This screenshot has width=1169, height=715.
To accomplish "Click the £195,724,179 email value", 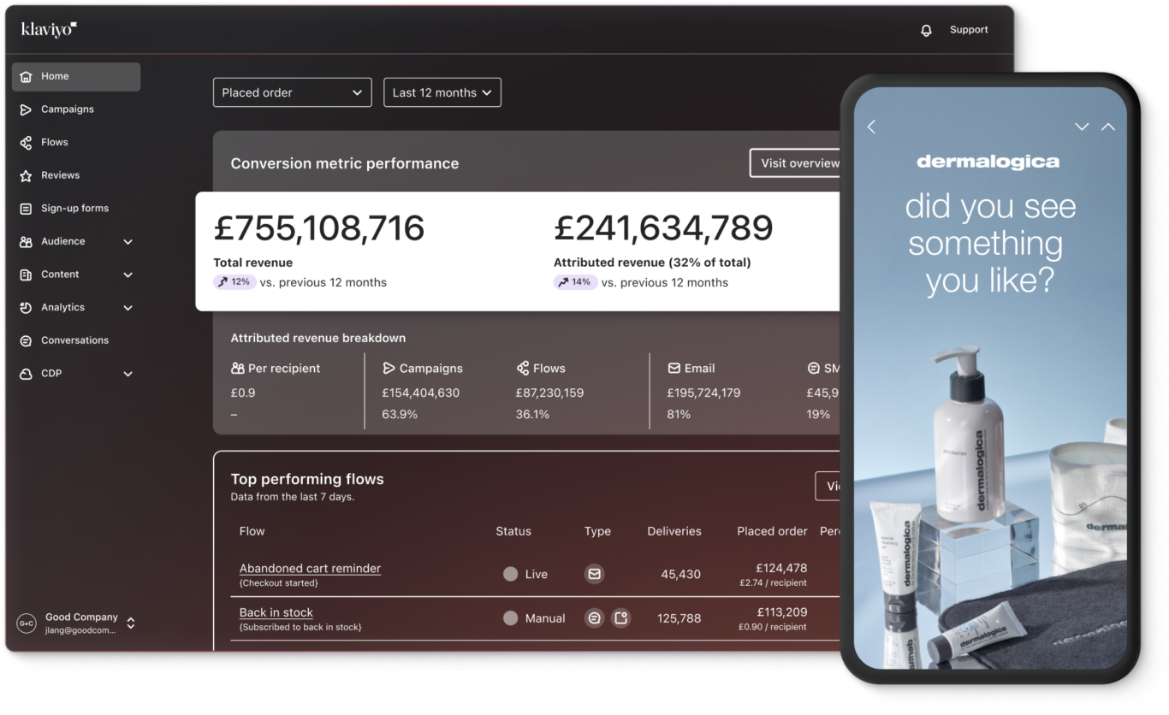I will coord(703,393).
